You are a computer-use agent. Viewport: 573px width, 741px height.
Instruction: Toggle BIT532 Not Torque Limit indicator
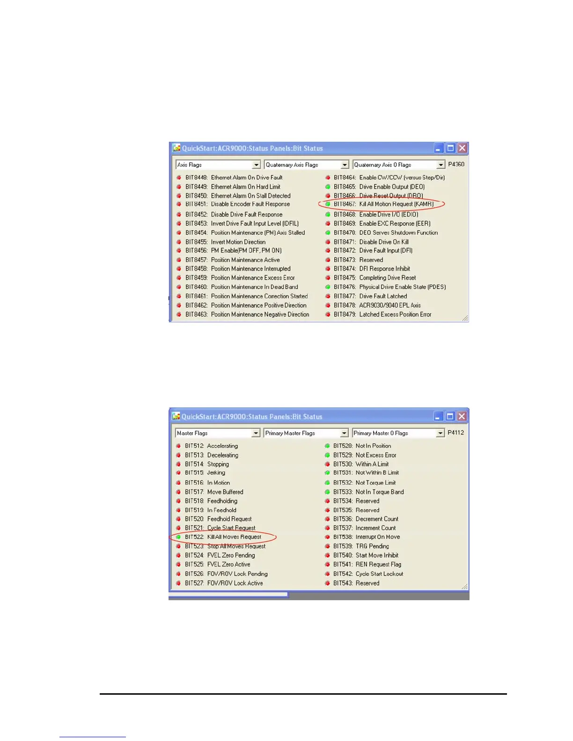click(x=327, y=482)
